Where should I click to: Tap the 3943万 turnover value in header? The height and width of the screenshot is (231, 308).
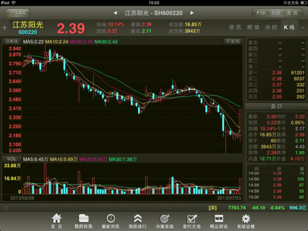(193, 31)
